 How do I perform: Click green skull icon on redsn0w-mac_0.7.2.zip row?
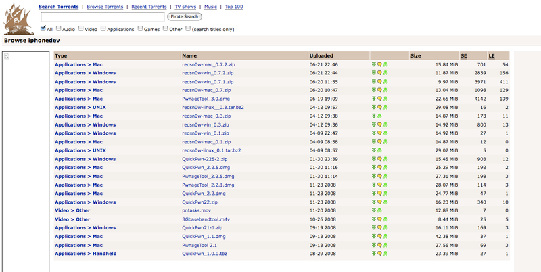click(385, 64)
